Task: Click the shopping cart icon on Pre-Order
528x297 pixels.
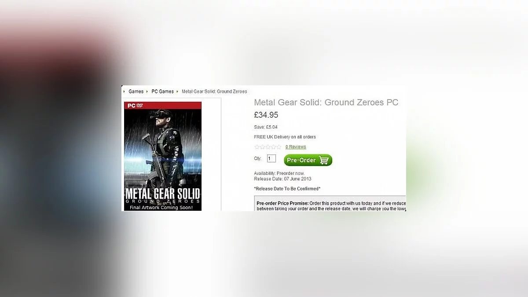Action: [324, 160]
